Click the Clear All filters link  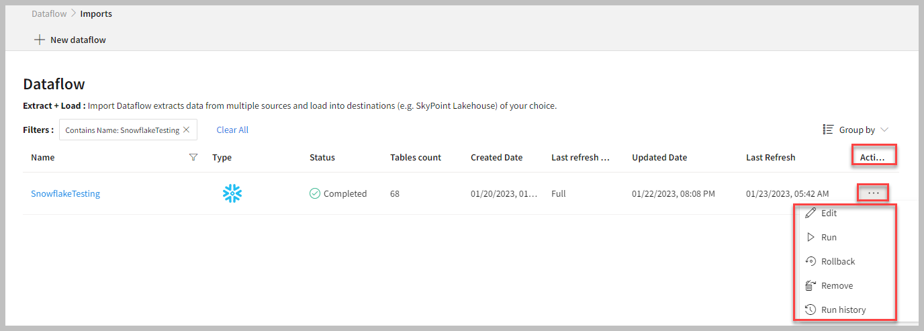[232, 130]
